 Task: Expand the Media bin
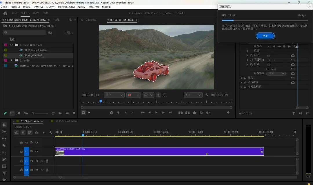[11, 60]
